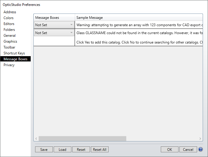This screenshot has width=208, height=157.
Task: Select the Toolbar preferences category
Action: [x=9, y=47]
